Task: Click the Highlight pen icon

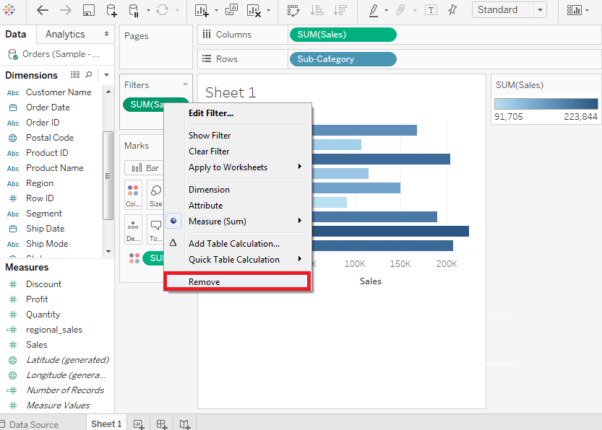Action: point(374,10)
